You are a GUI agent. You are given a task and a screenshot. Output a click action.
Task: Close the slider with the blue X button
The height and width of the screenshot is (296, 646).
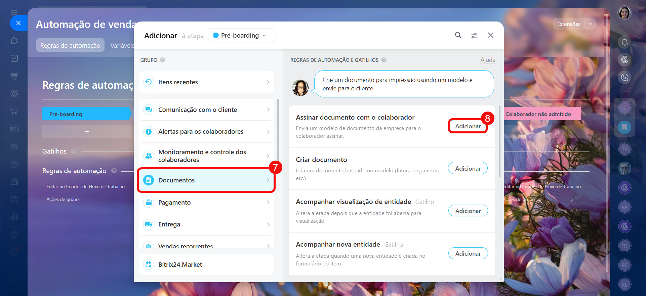tap(18, 23)
